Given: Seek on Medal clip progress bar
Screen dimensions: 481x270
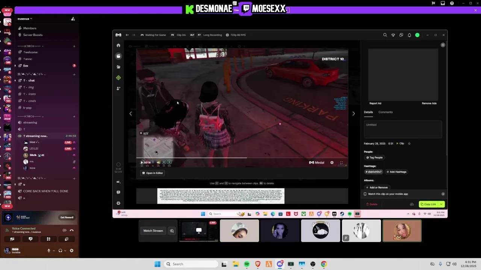Looking at the screenshot, I should click(242, 157).
